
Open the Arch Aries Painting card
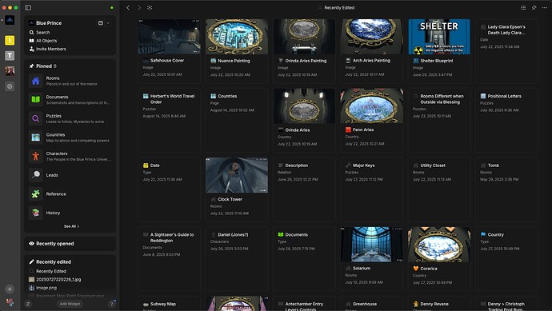pos(372,50)
